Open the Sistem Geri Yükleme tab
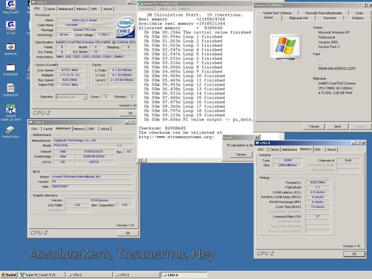 pos(277,13)
